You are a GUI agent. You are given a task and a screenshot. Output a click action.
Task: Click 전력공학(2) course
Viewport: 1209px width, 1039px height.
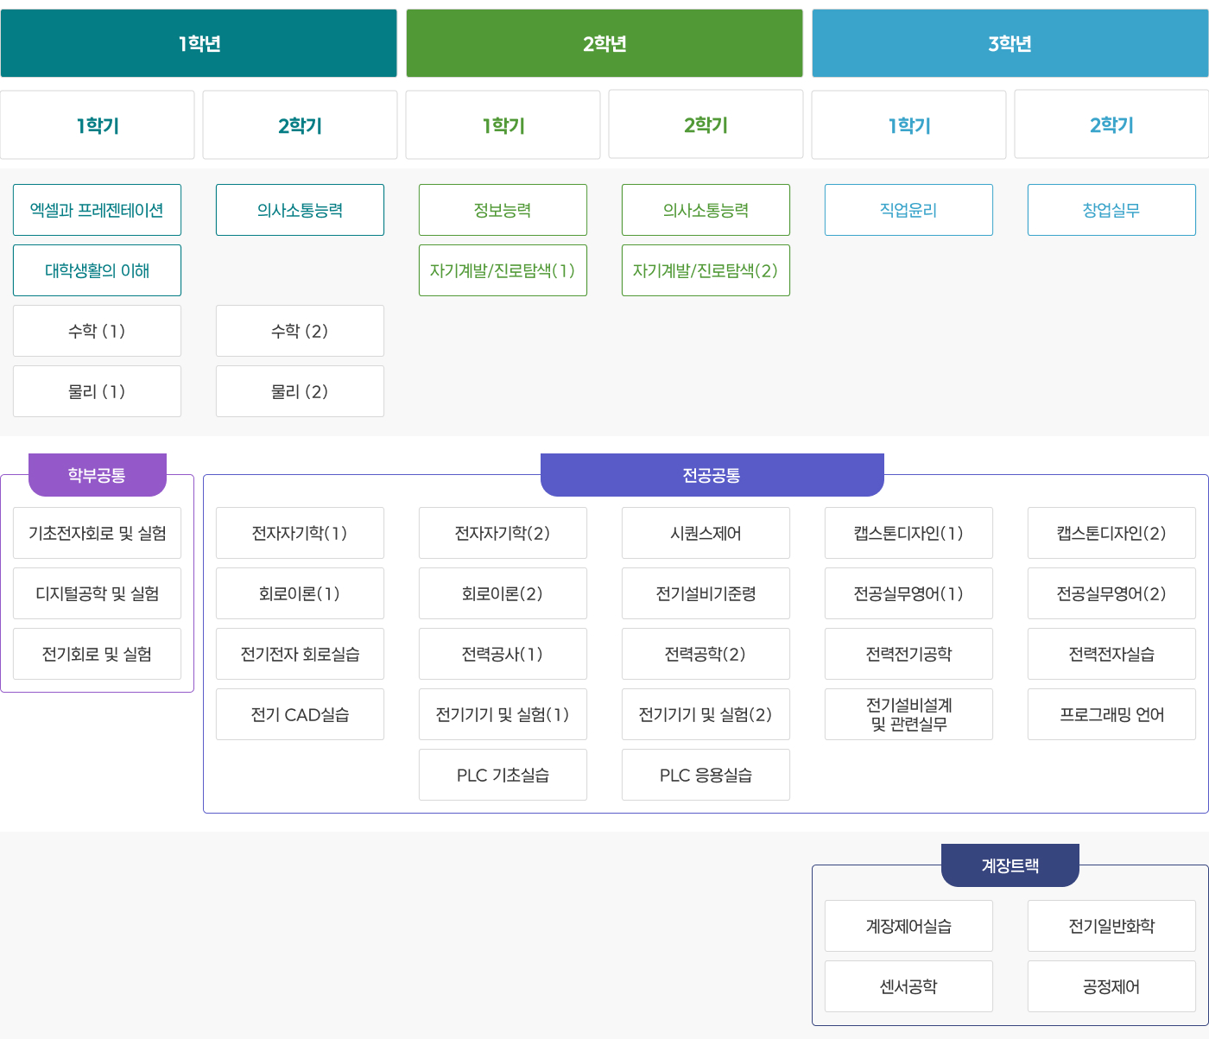coord(706,654)
